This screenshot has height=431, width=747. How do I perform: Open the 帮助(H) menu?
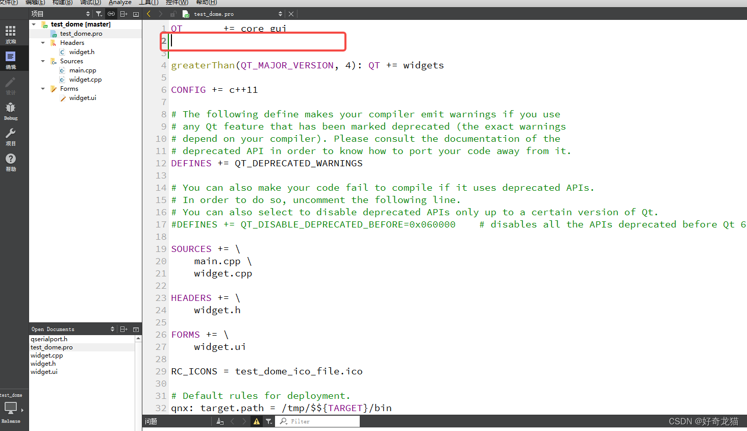tap(207, 3)
